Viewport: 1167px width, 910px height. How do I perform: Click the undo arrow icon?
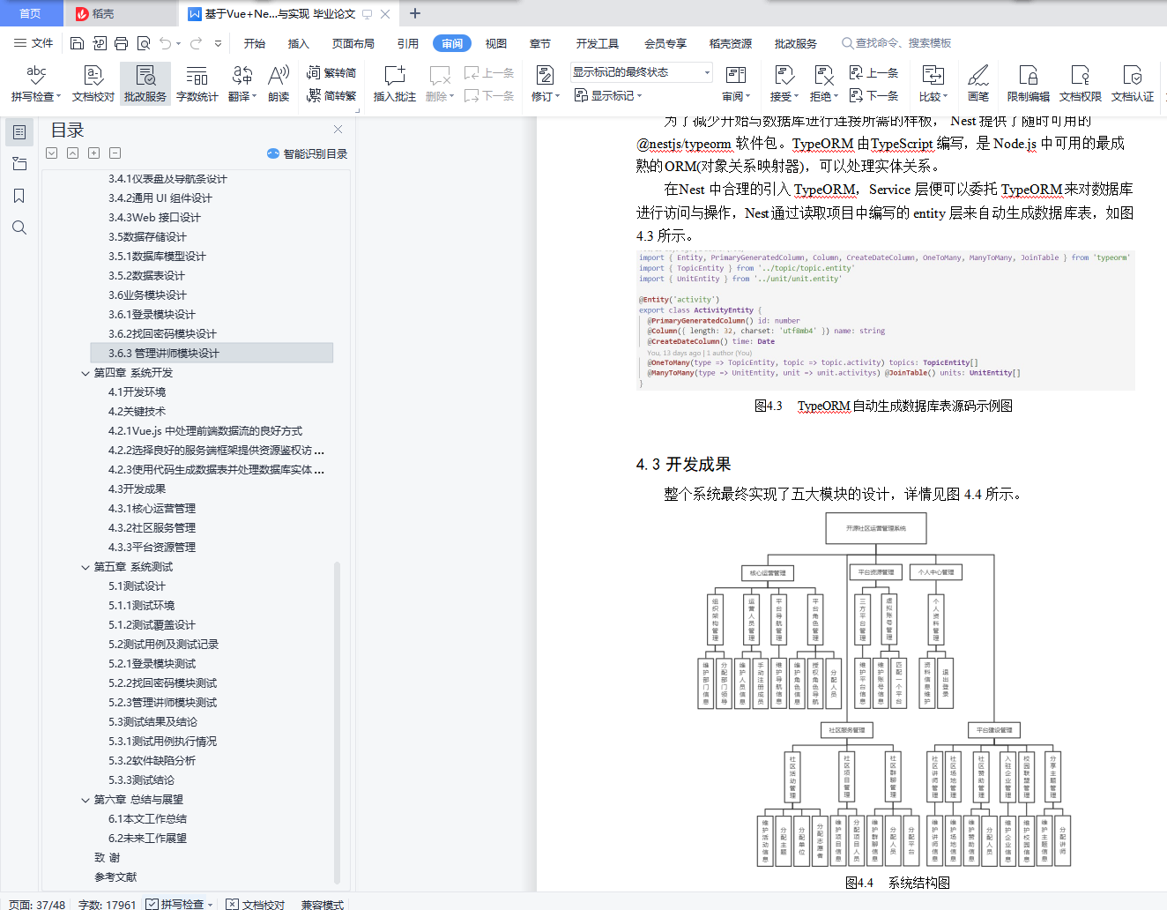(x=165, y=43)
